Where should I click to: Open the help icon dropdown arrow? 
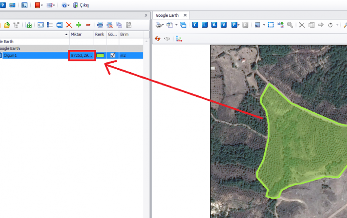point(69,5)
